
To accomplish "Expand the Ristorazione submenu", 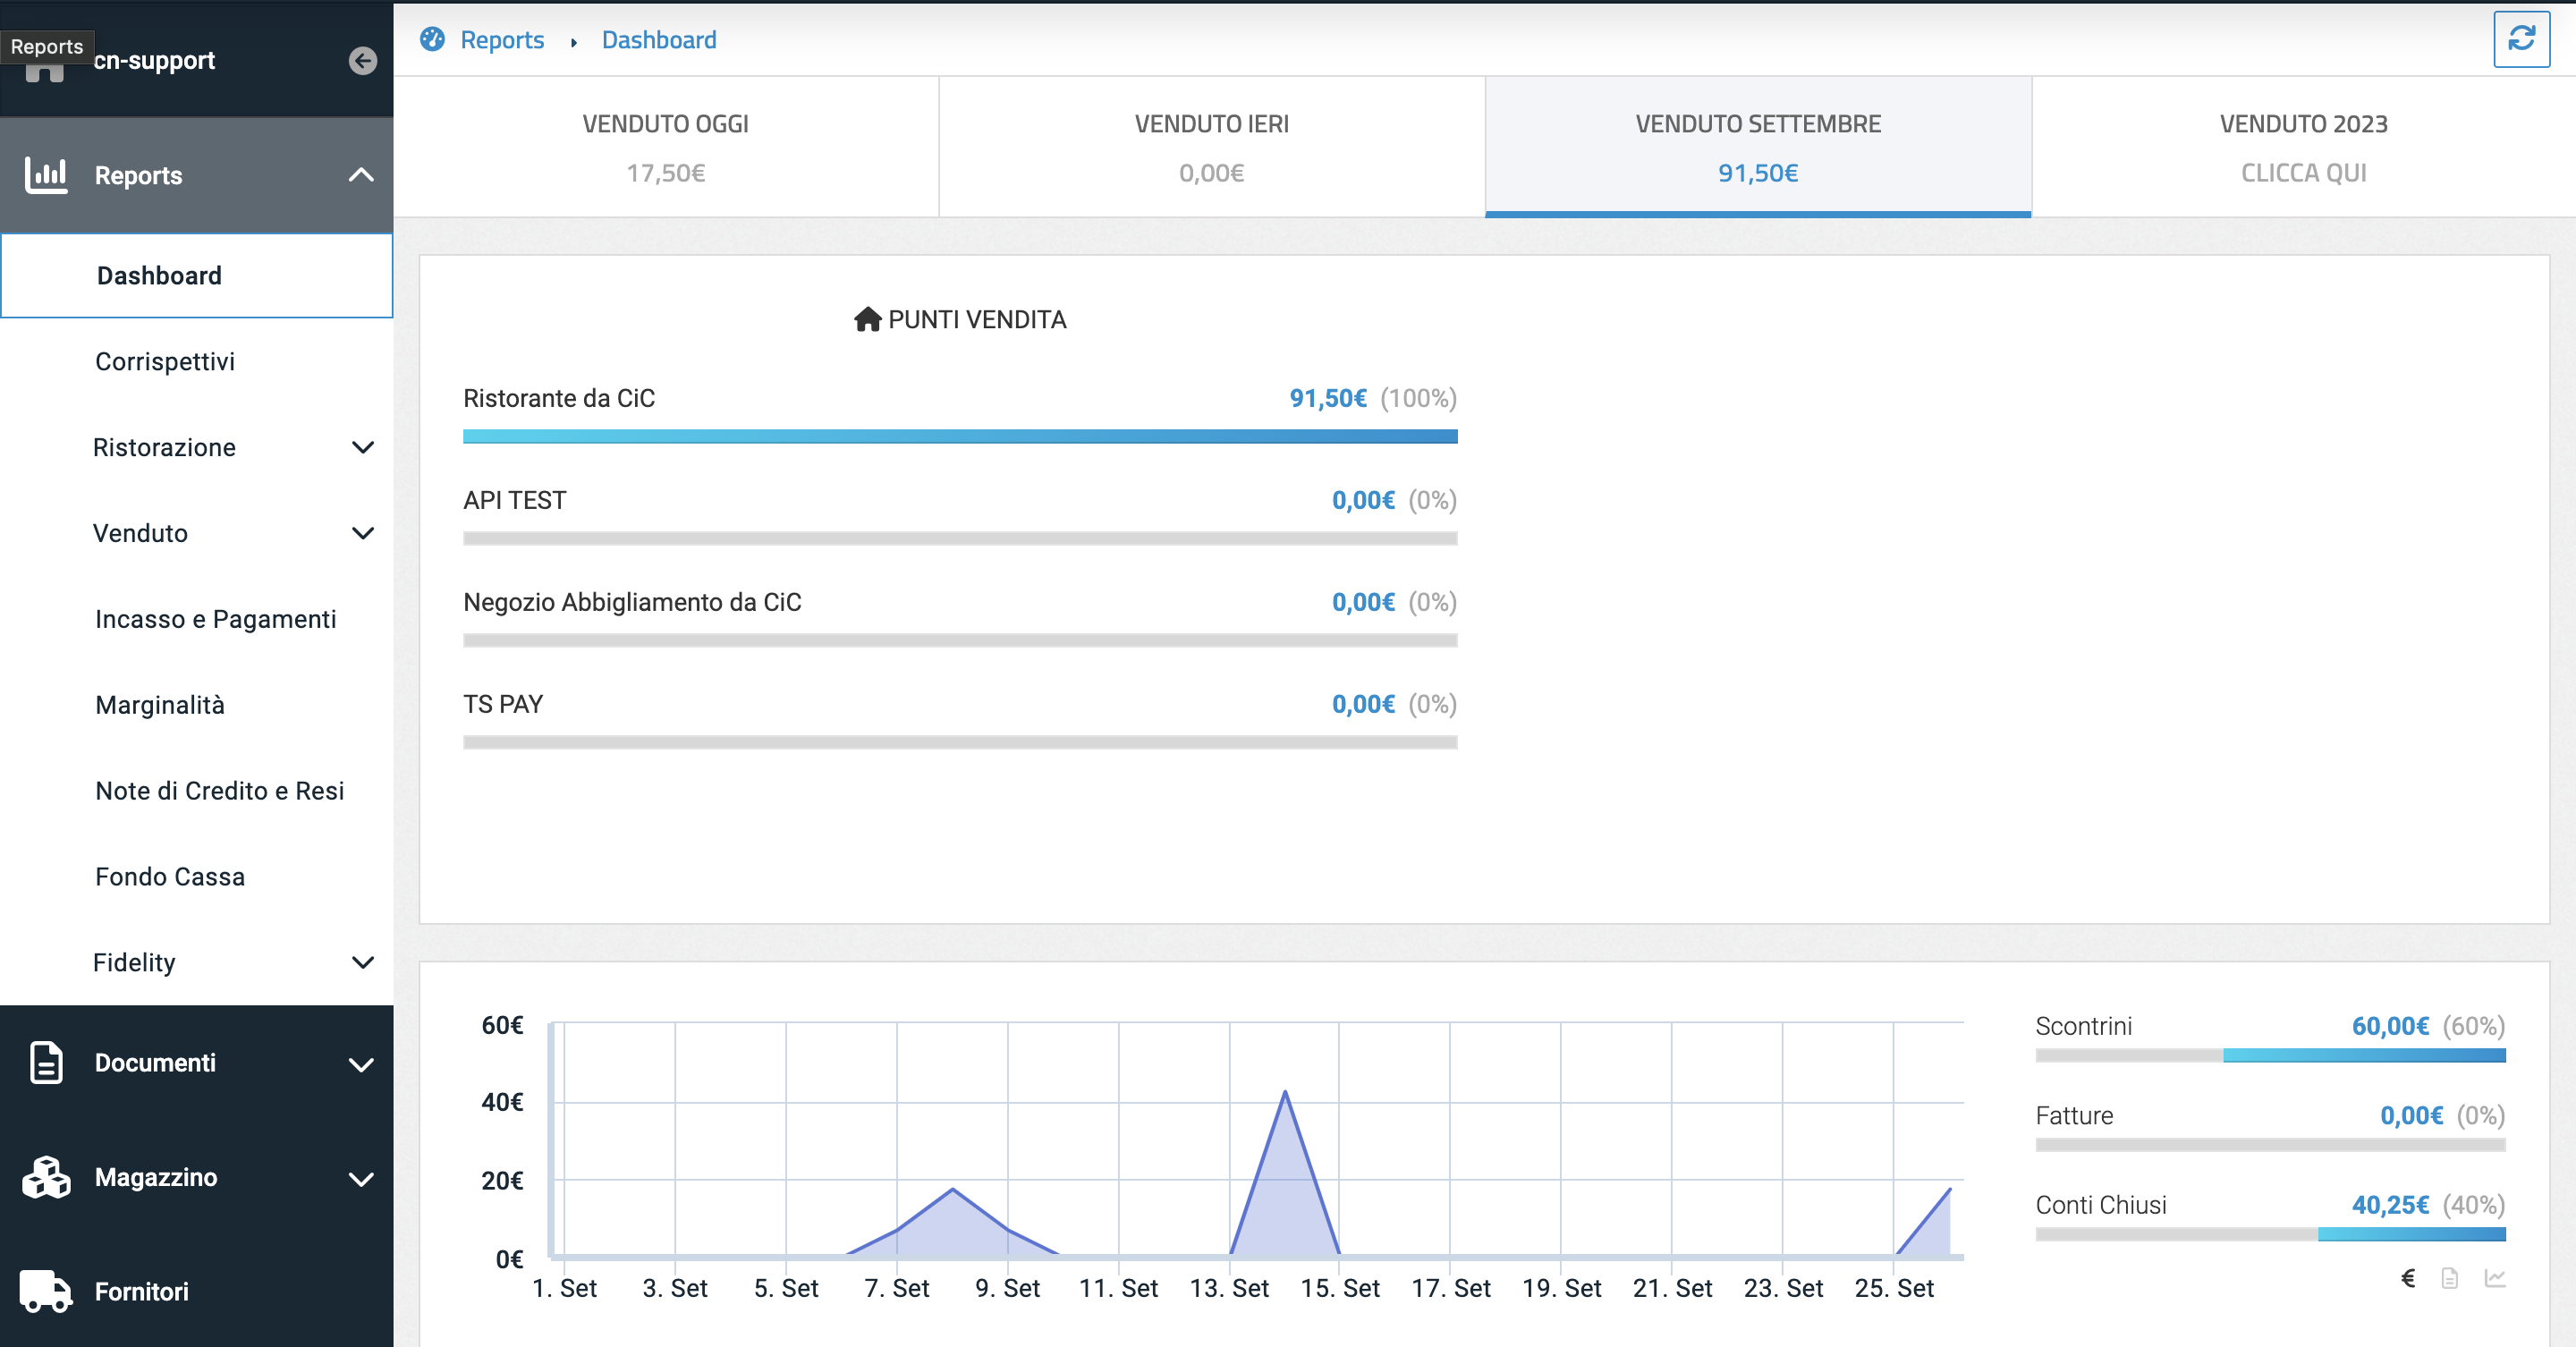I will (x=363, y=447).
